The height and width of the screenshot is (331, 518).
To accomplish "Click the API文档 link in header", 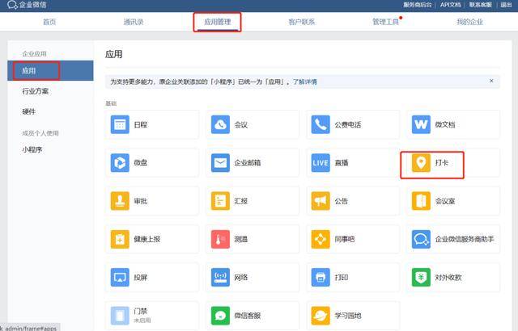I will coord(450,5).
